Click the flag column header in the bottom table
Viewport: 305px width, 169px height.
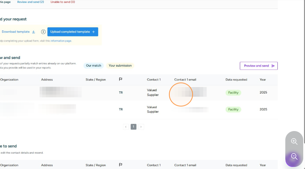click(121, 165)
